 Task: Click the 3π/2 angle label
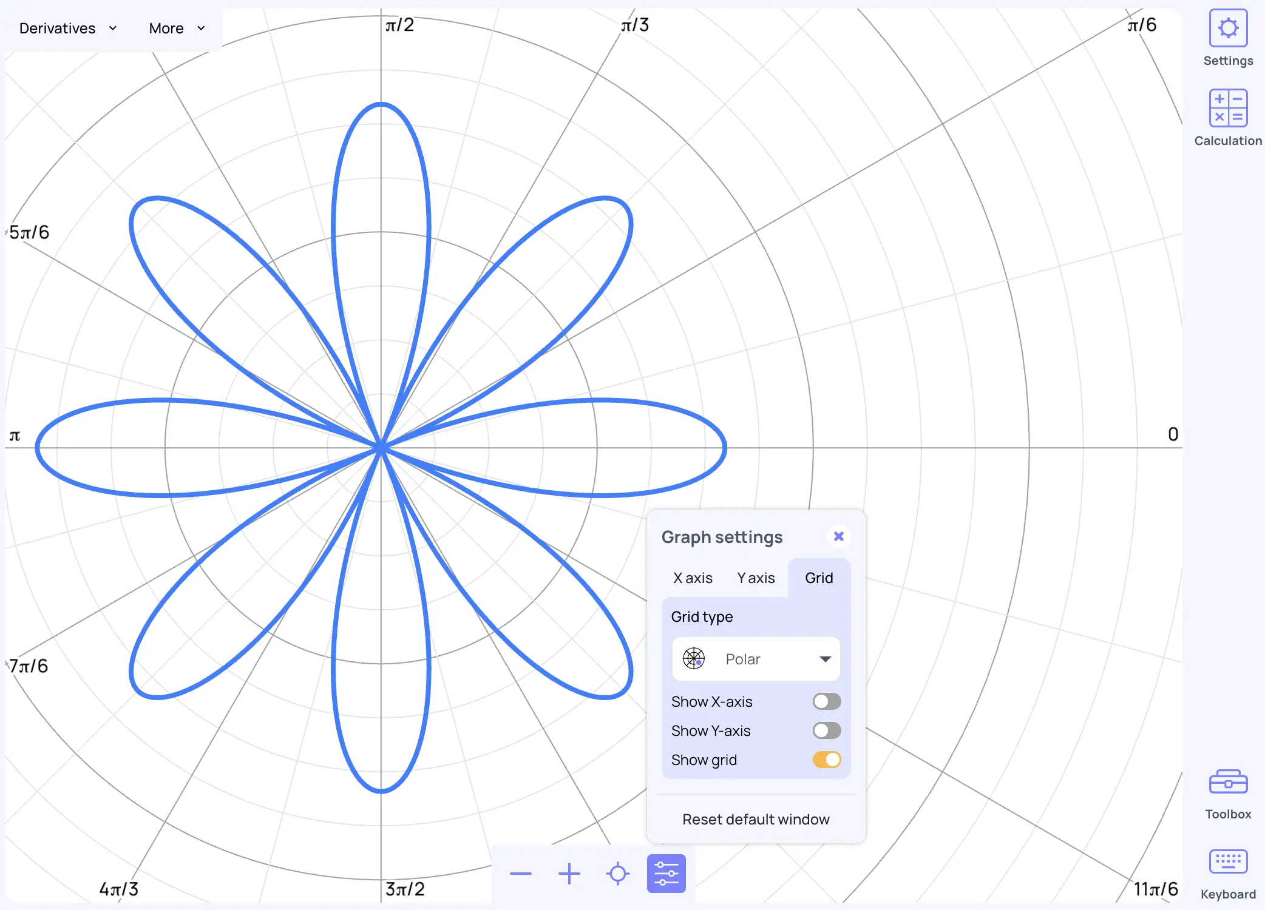tap(405, 889)
